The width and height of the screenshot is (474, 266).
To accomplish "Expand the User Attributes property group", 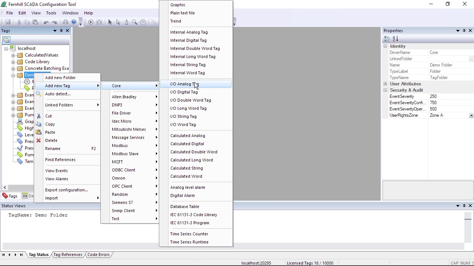I will (x=385, y=84).
